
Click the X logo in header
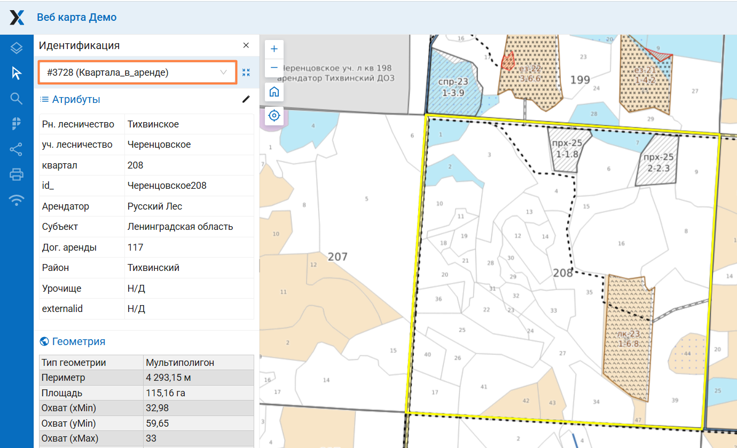17,17
